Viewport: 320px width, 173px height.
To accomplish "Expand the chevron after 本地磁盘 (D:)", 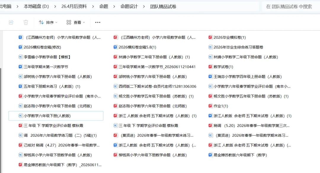I will pos(55,6).
